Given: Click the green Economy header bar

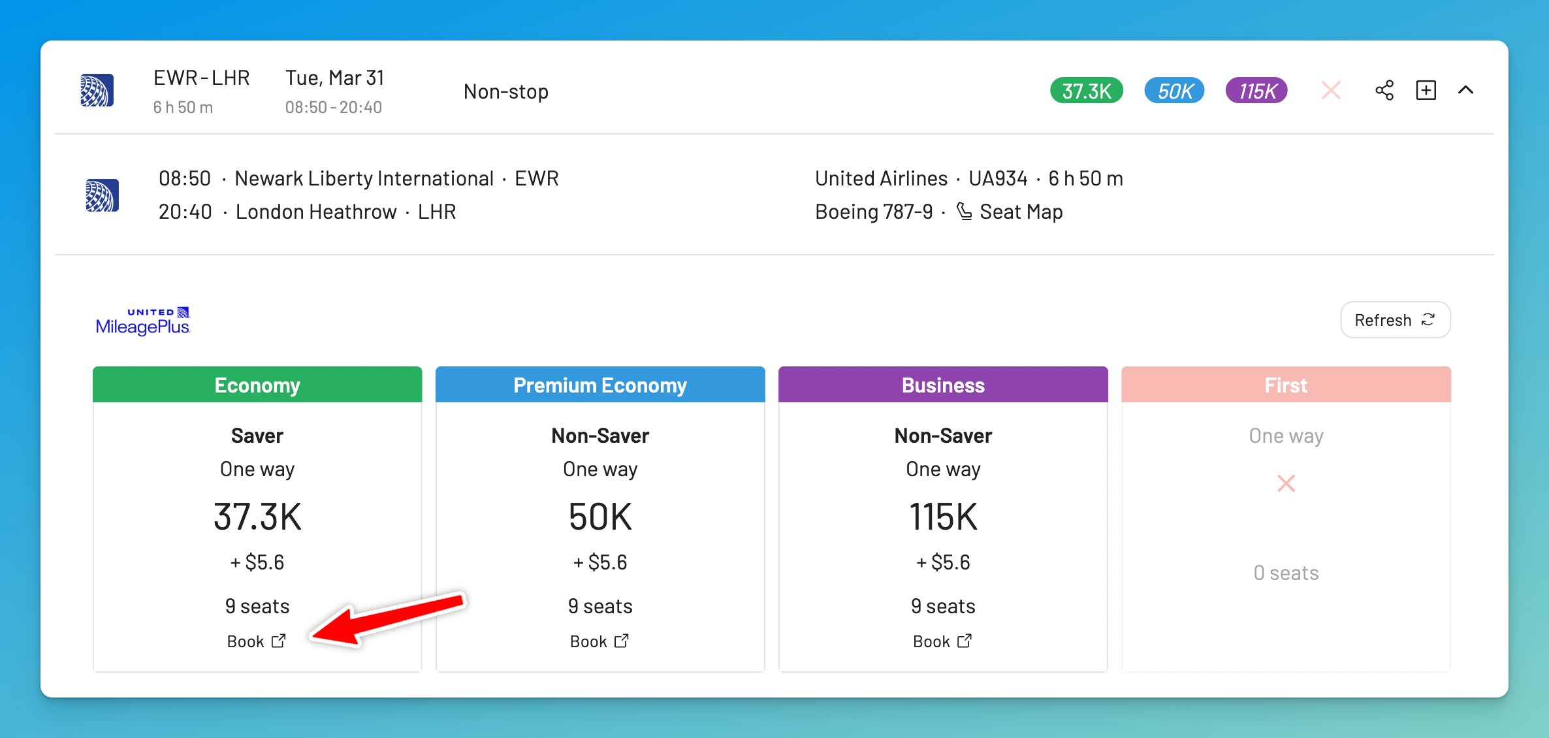Looking at the screenshot, I should point(257,385).
